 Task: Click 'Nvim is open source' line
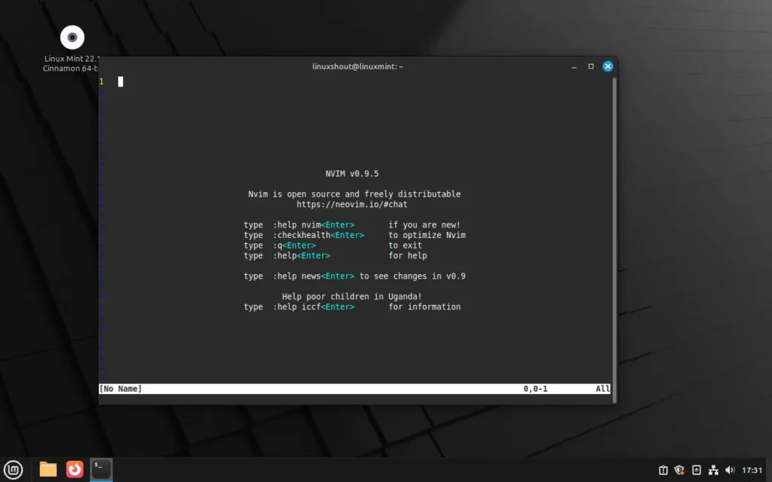pyautogui.click(x=354, y=194)
